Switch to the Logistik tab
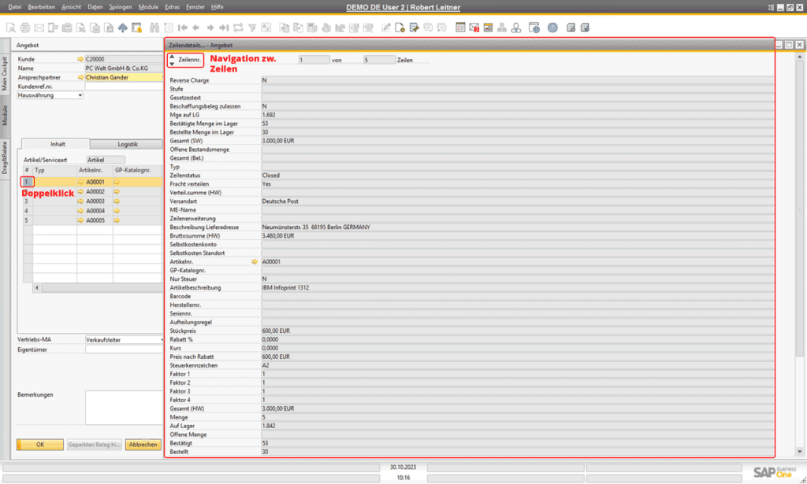The image size is (807, 484). coord(126,143)
